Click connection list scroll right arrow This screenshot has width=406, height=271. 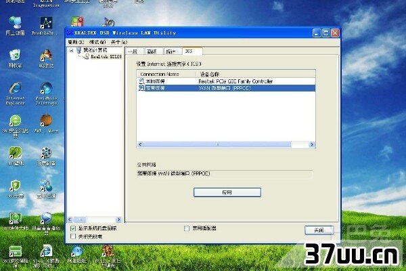click(312, 144)
